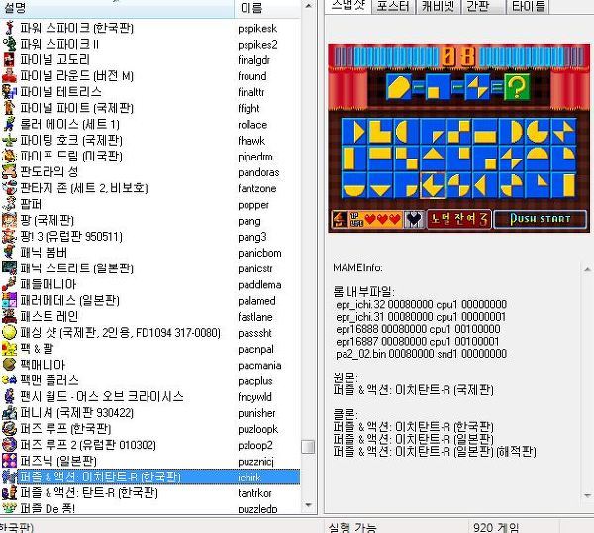Click the pipedrm game icon
This screenshot has width=594, height=533.
click(x=9, y=156)
